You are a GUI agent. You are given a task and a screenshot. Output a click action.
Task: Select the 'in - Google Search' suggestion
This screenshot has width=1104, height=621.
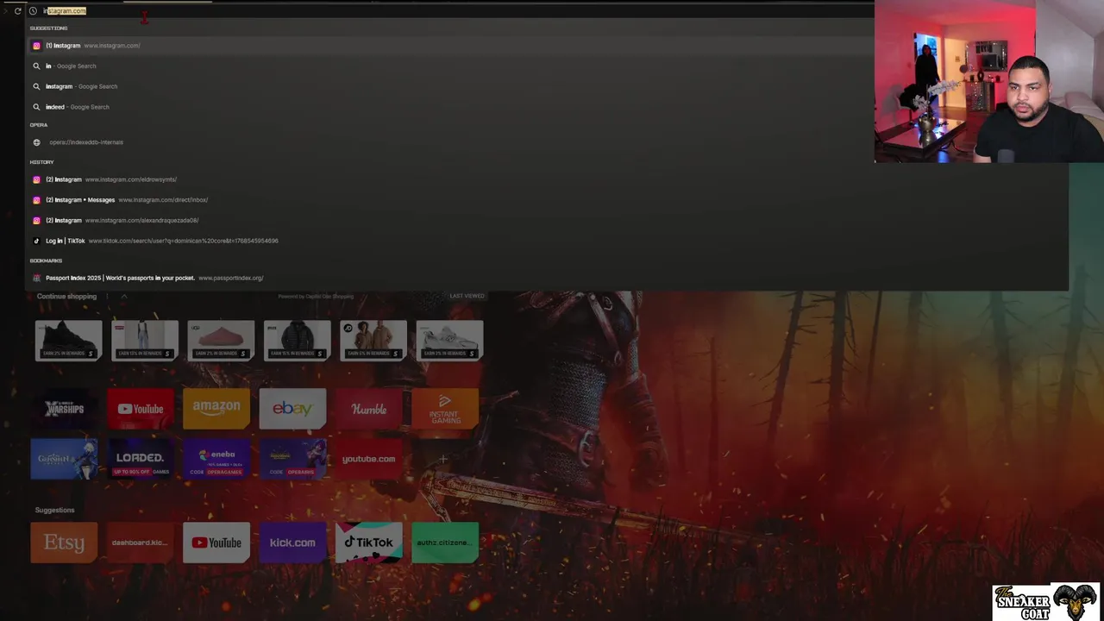coord(448,66)
